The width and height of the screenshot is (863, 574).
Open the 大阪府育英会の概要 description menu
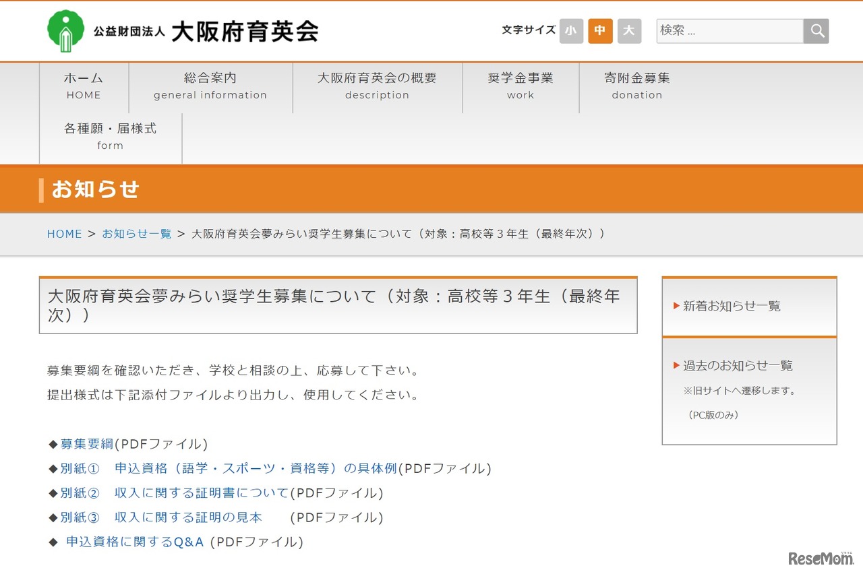tap(376, 86)
